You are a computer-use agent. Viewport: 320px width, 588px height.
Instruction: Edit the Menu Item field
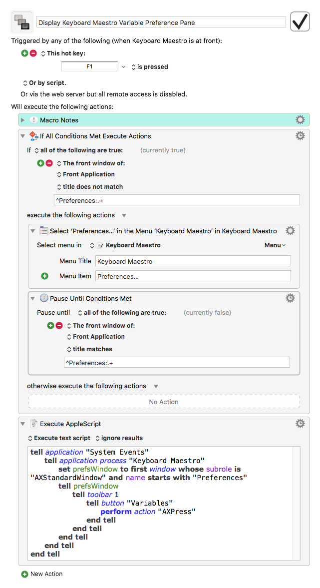point(193,276)
